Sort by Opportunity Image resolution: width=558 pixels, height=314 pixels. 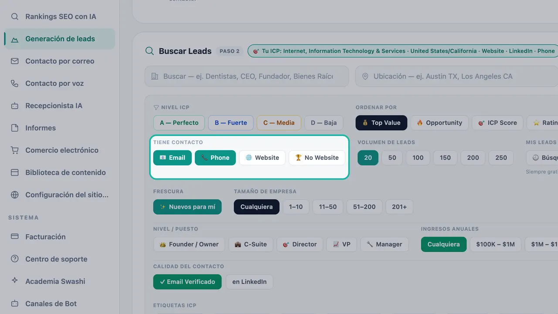coord(439,123)
